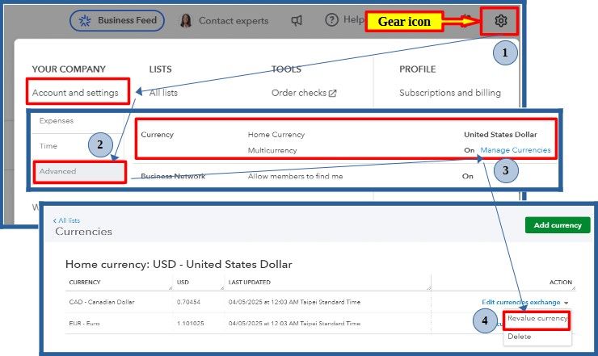Open Account and settings
Viewport: 598px width, 356px height.
coord(75,93)
